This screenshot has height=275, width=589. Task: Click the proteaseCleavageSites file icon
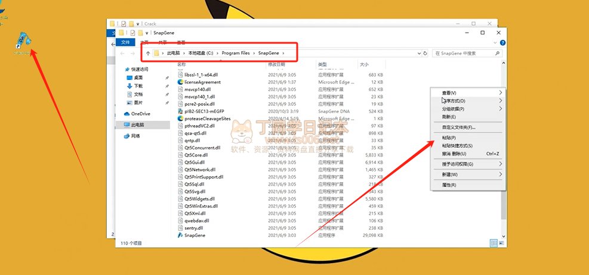180,118
